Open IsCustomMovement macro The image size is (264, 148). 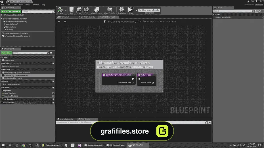click(x=12, y=85)
